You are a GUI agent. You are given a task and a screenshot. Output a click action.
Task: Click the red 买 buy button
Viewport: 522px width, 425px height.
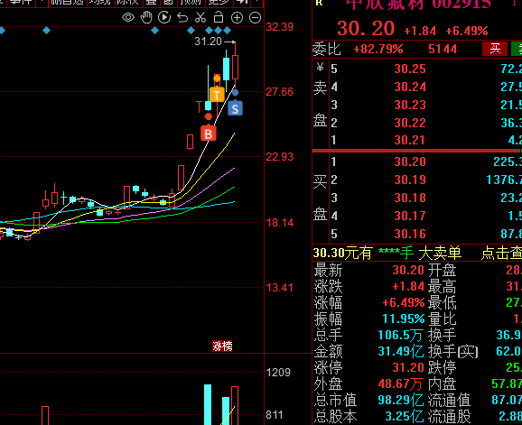tap(495, 49)
